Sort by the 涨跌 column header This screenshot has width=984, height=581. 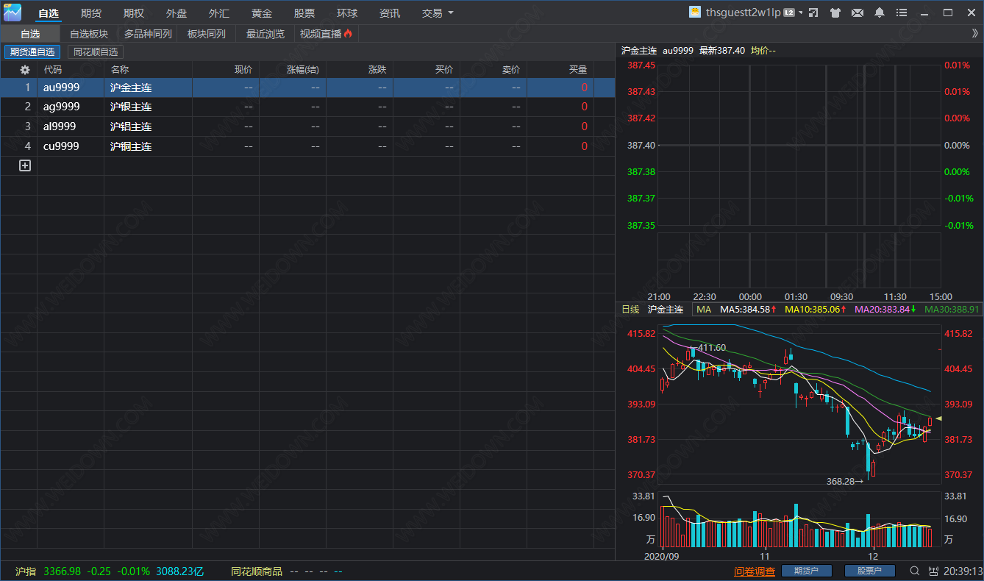[377, 70]
